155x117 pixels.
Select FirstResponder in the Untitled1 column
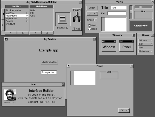click(x=13, y=11)
